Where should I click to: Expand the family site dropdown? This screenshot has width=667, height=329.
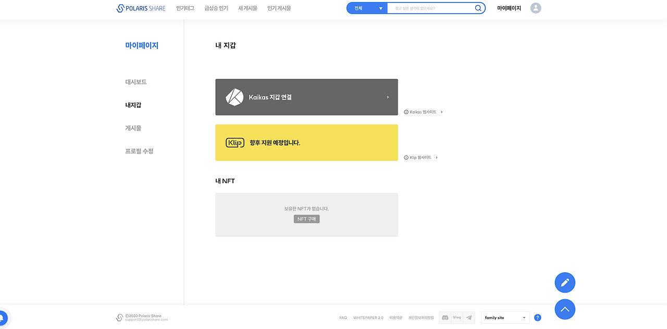505,318
